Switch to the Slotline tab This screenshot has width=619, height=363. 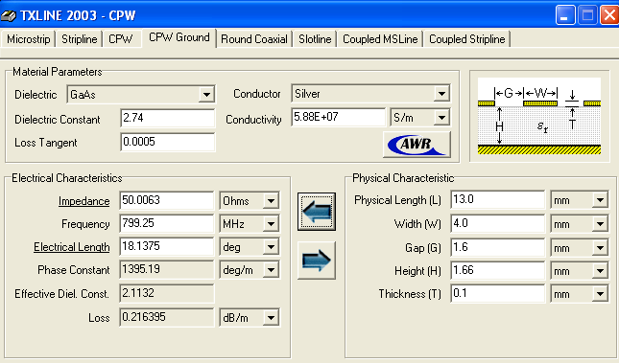pos(315,39)
